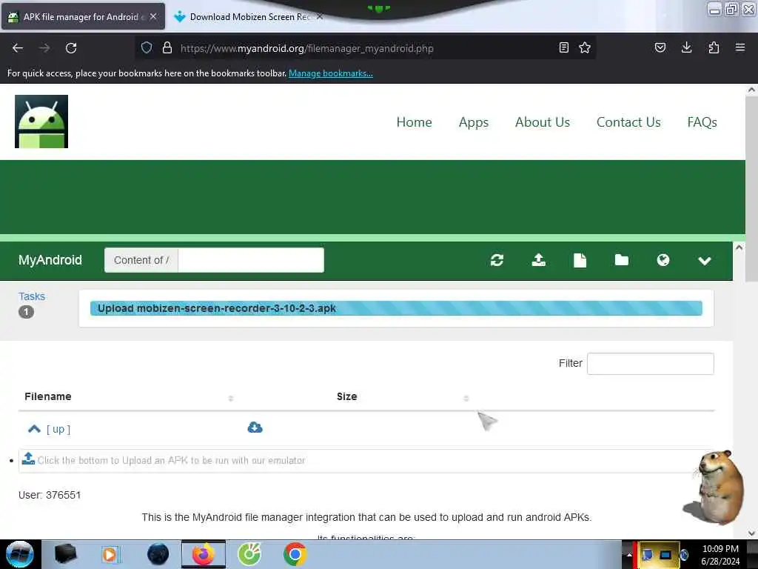Click the 'User: 376551' text

click(50, 495)
